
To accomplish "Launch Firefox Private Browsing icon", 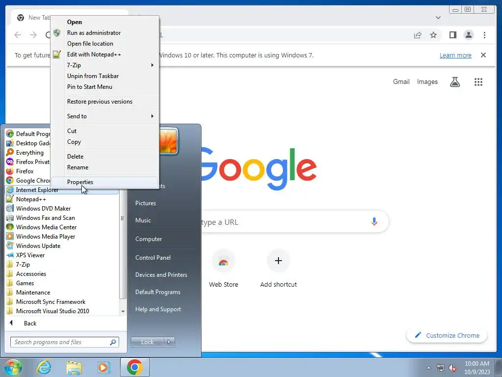I will (x=10, y=162).
